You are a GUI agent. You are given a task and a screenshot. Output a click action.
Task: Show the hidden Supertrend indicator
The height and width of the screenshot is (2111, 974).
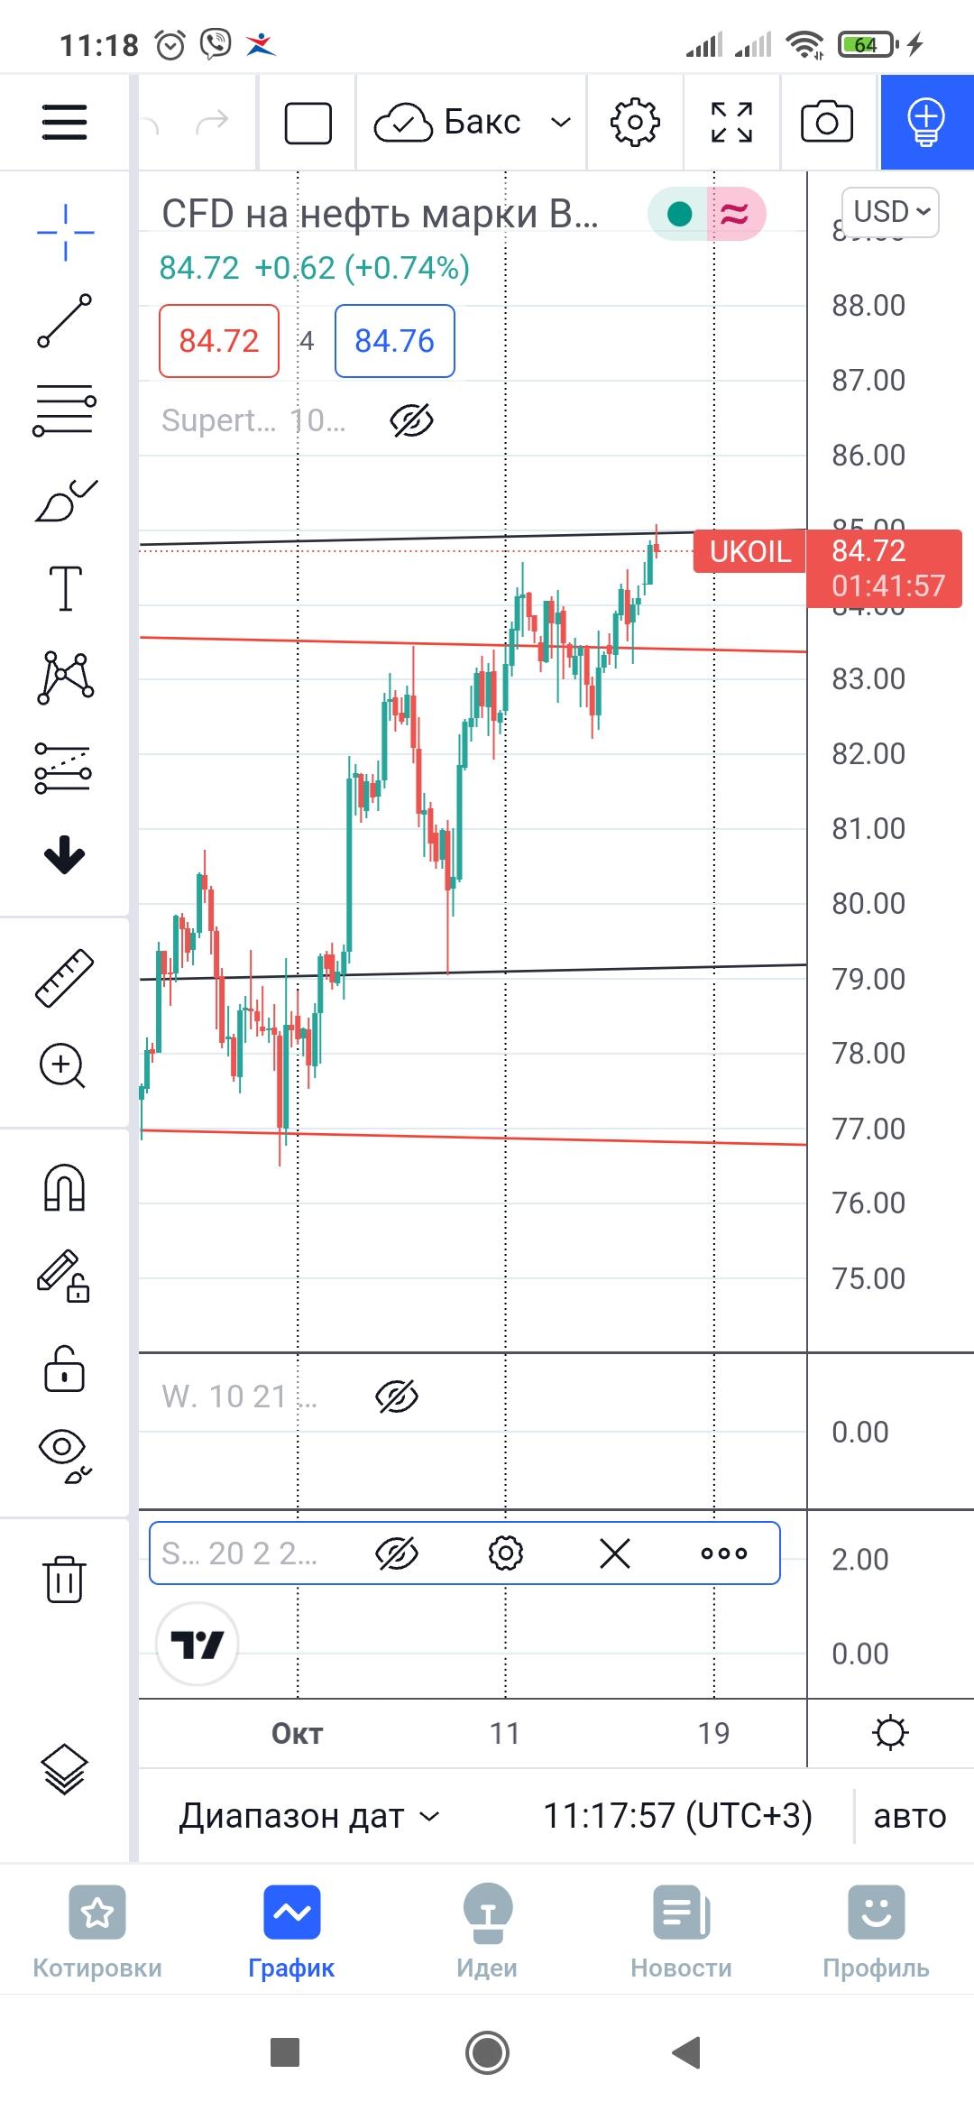pyautogui.click(x=411, y=420)
